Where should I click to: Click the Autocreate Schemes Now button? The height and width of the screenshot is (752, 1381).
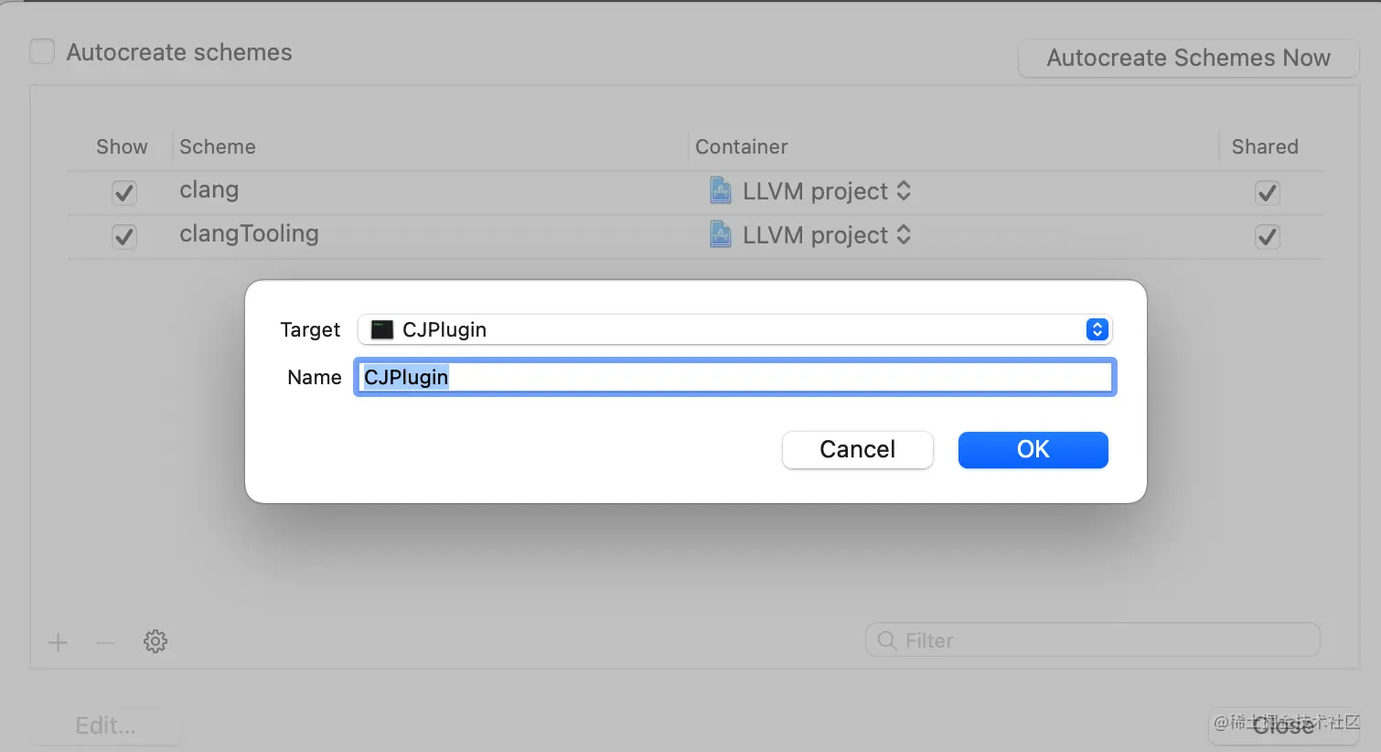(x=1189, y=58)
